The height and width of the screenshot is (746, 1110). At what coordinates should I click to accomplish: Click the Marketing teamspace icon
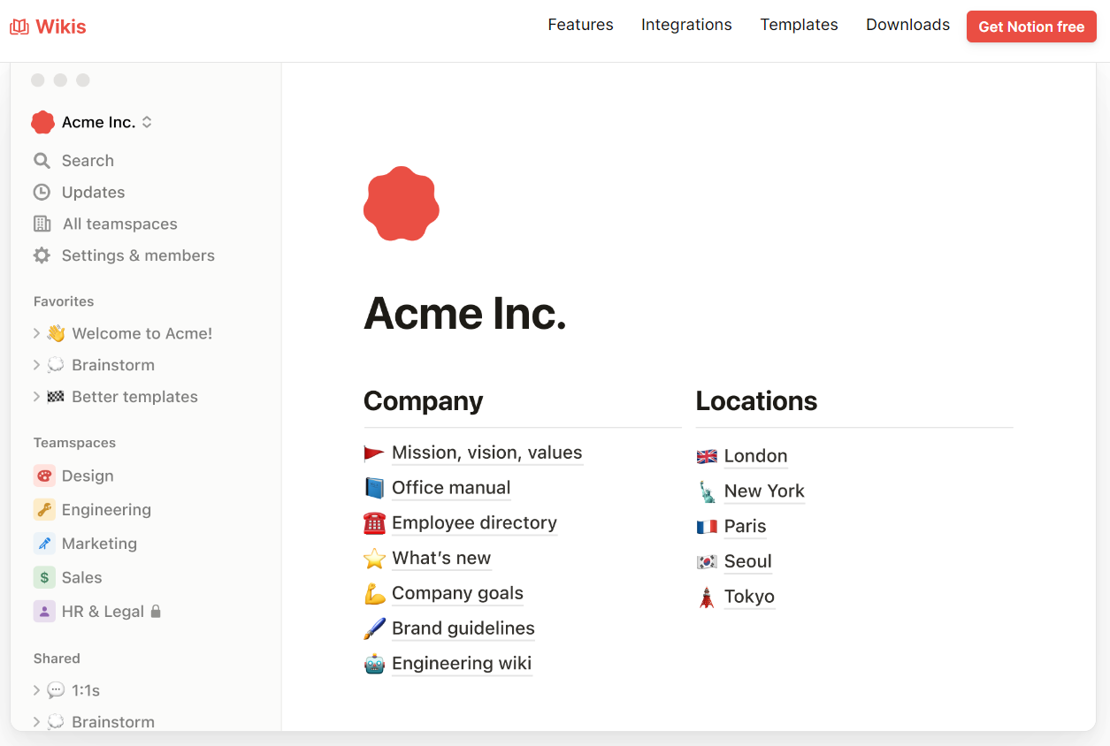tap(44, 544)
